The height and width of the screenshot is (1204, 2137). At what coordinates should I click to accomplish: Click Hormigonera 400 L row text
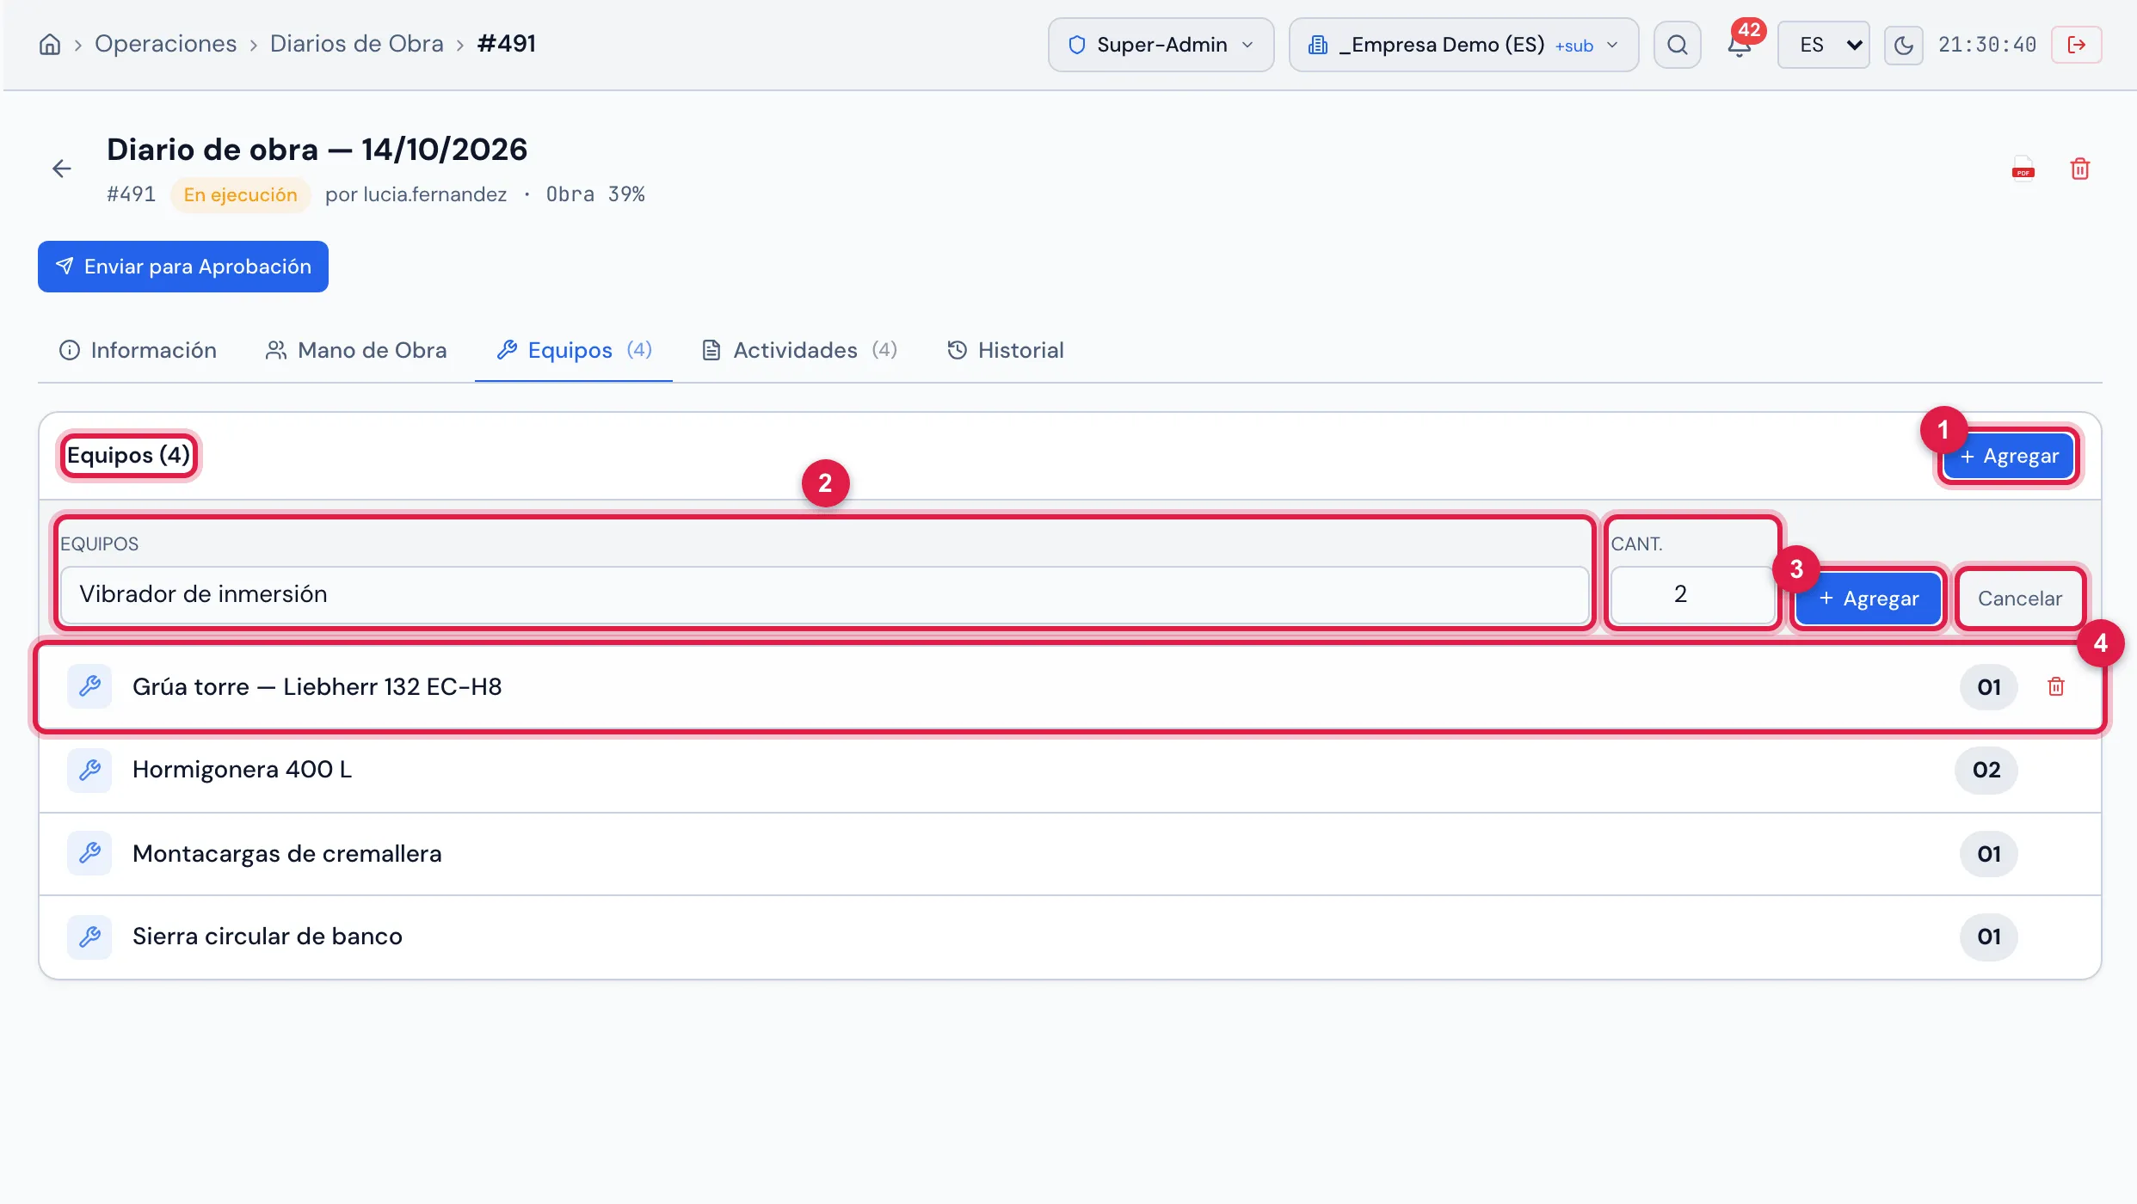coord(242,770)
